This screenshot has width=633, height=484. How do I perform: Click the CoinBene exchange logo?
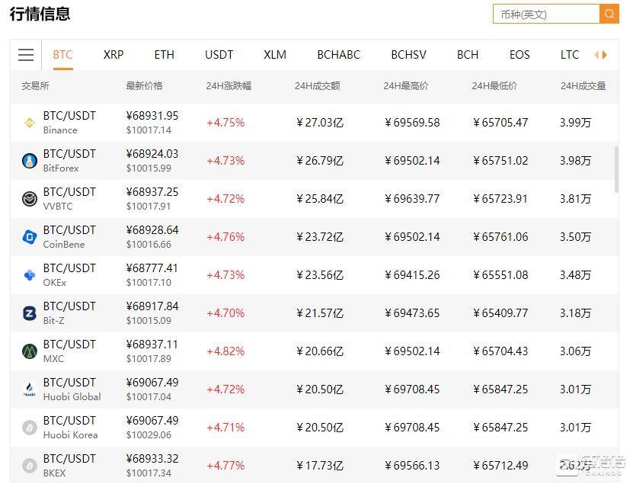coord(30,237)
